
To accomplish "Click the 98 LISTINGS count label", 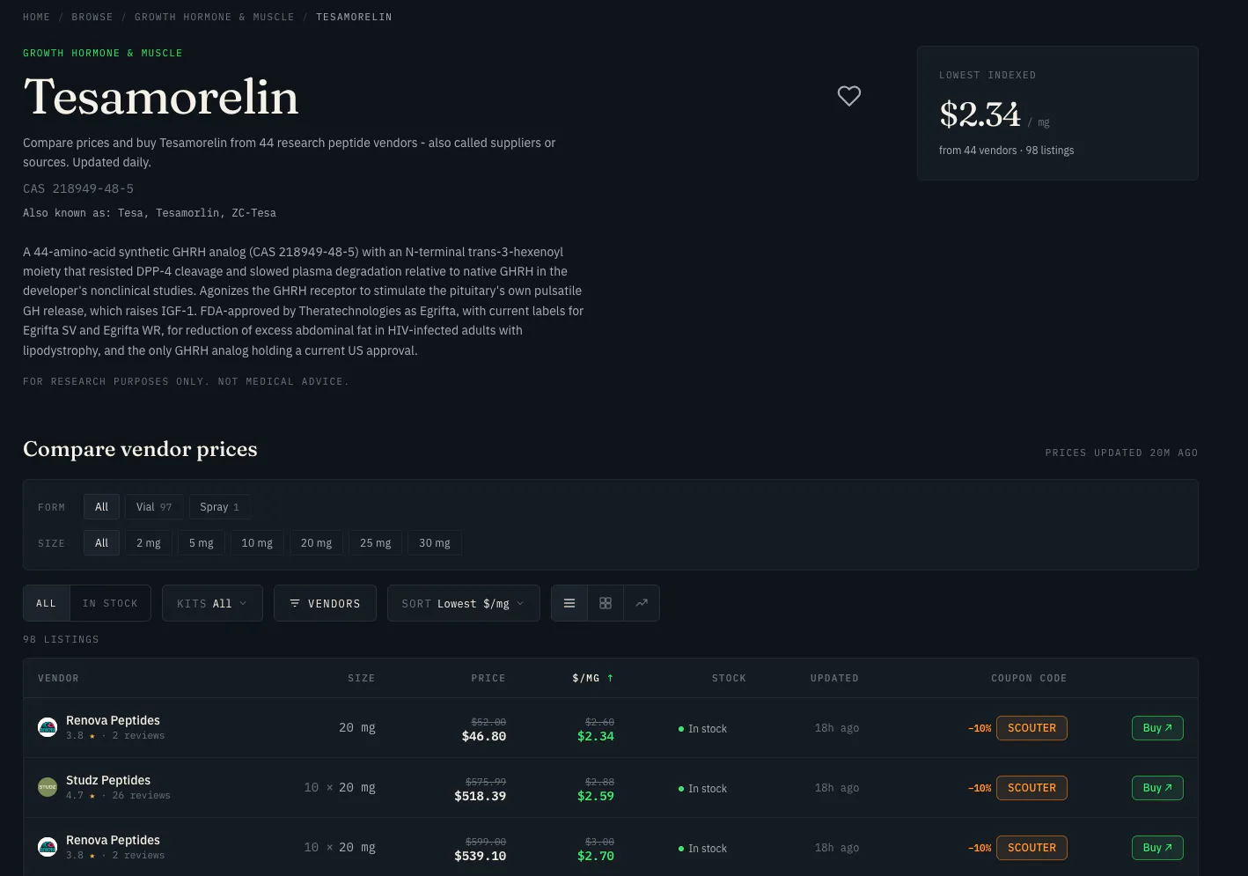I will pyautogui.click(x=61, y=639).
